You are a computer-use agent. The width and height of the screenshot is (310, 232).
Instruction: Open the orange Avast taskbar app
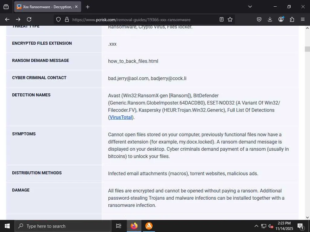point(149,226)
